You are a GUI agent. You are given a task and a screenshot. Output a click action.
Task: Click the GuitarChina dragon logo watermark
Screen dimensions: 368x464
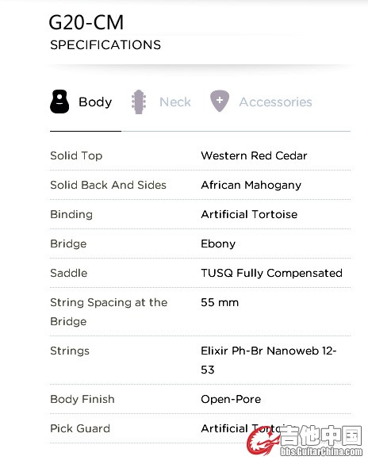click(263, 440)
